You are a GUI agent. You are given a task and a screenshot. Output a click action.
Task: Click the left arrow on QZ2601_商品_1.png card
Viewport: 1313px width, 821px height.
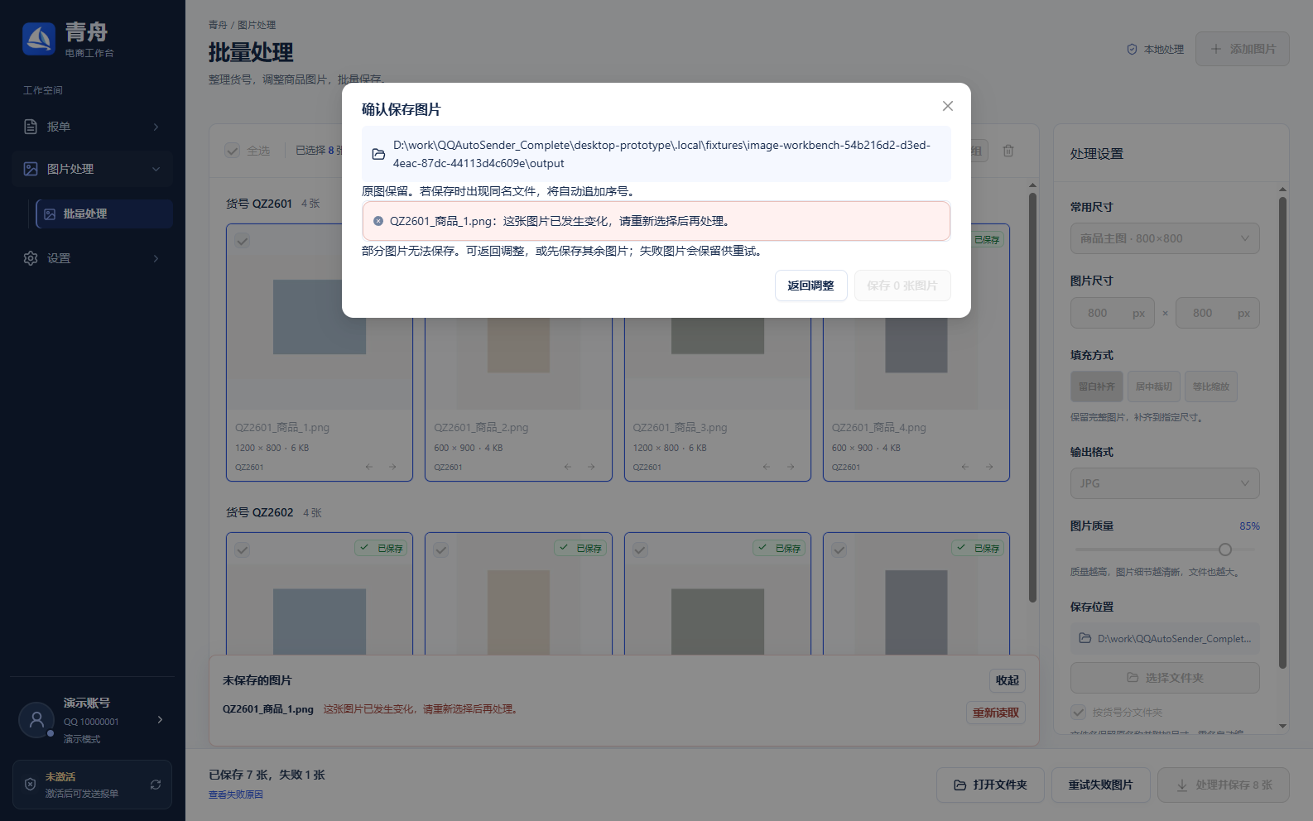(369, 467)
